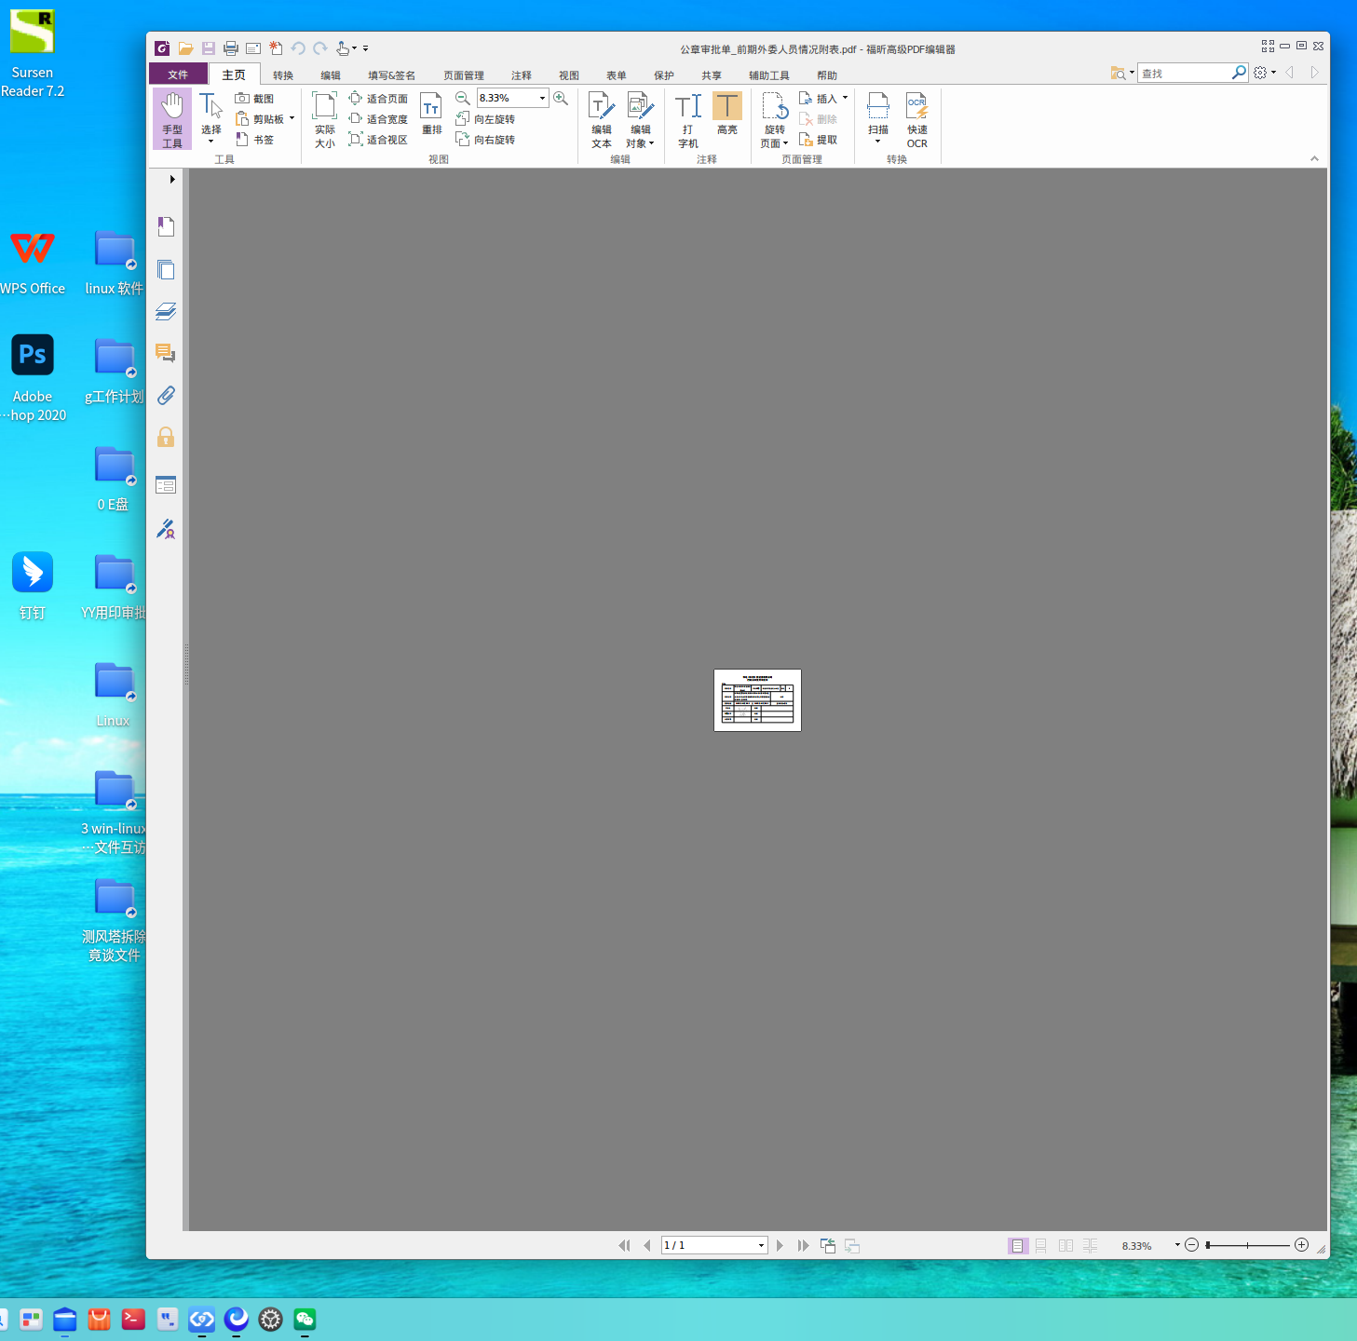Switch to the Page Management (页面管理) tab

(x=464, y=75)
